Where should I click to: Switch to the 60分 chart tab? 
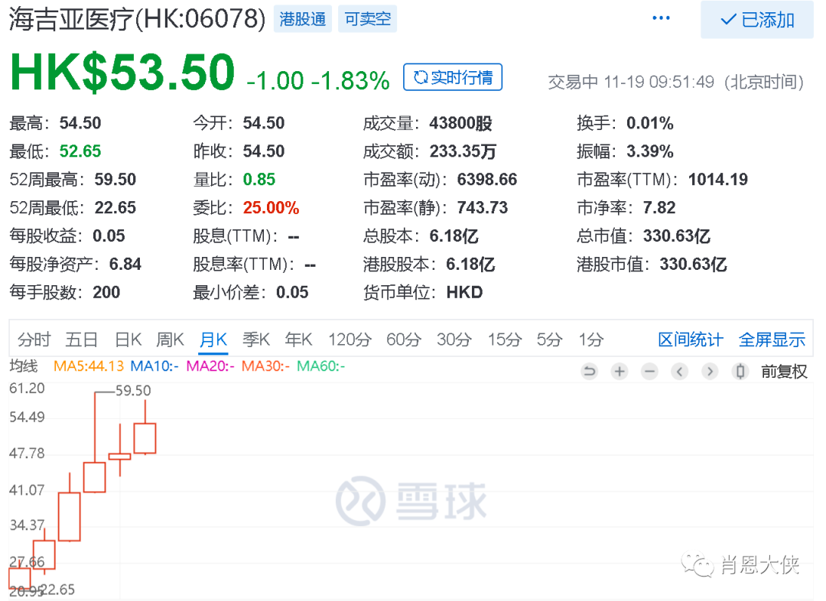coord(404,339)
